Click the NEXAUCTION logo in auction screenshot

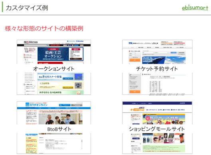tap(31, 42)
